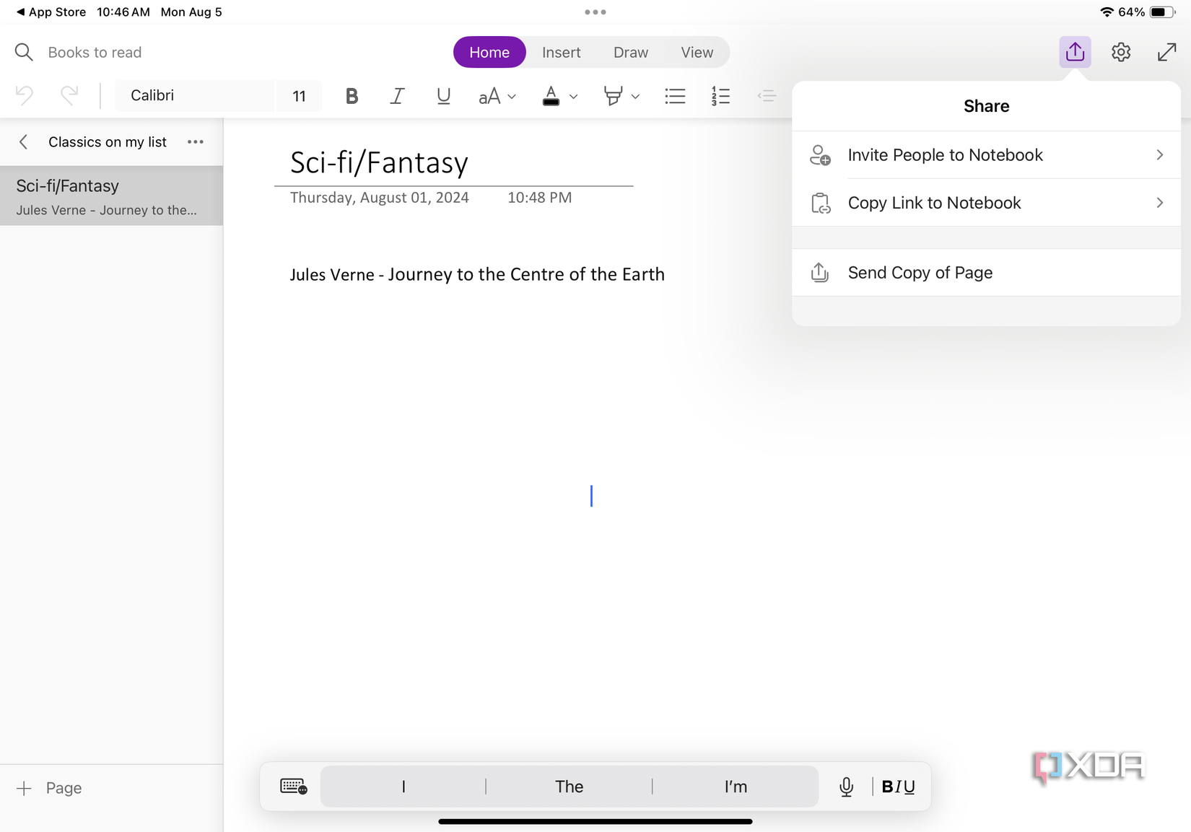The width and height of the screenshot is (1191, 832).
Task: Close the Share popover via share icon
Action: click(1075, 52)
